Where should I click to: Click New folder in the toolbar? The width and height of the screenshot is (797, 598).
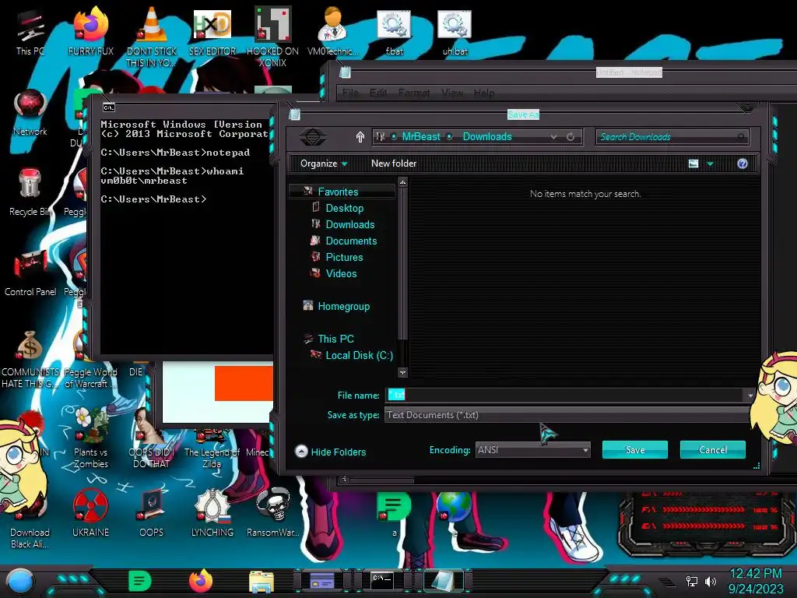point(394,164)
